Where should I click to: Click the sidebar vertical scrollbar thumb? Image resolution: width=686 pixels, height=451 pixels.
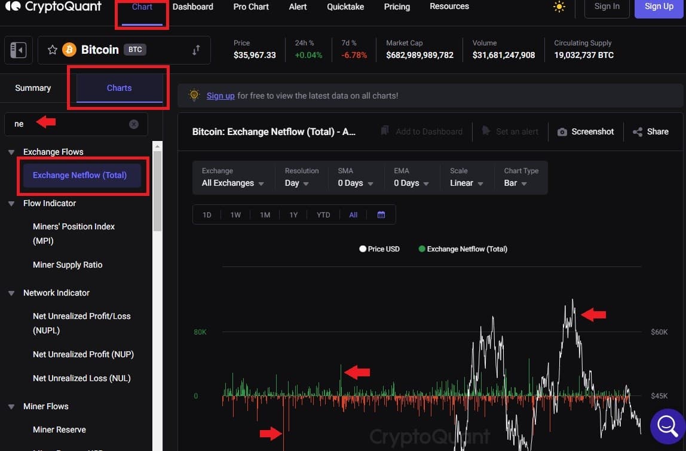tap(157, 191)
